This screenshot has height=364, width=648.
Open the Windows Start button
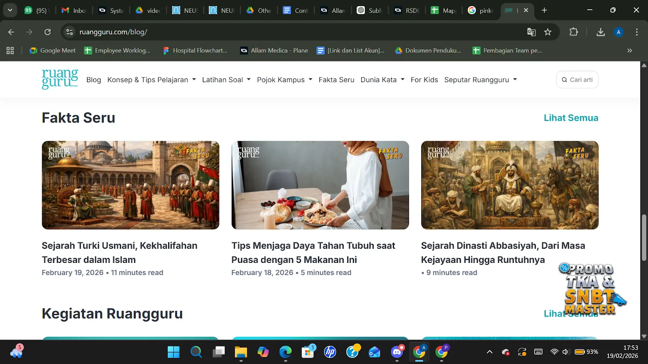(x=173, y=352)
